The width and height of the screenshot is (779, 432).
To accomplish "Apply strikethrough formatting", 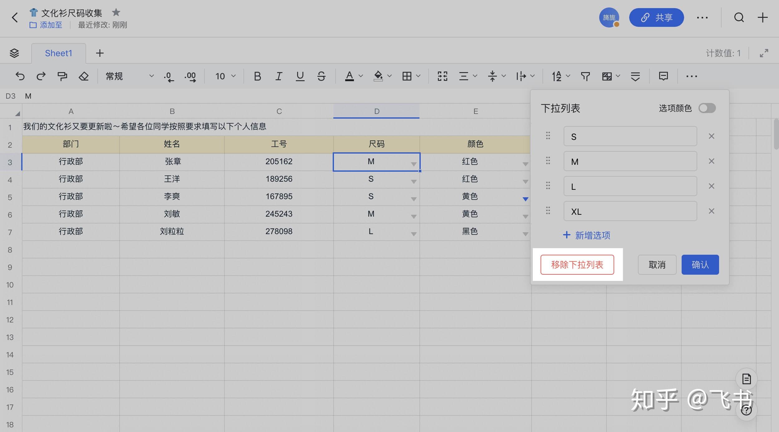I will 321,76.
